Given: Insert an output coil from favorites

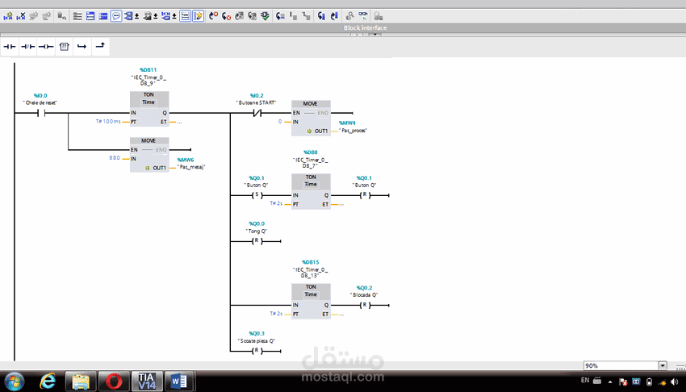Looking at the screenshot, I should (46, 46).
